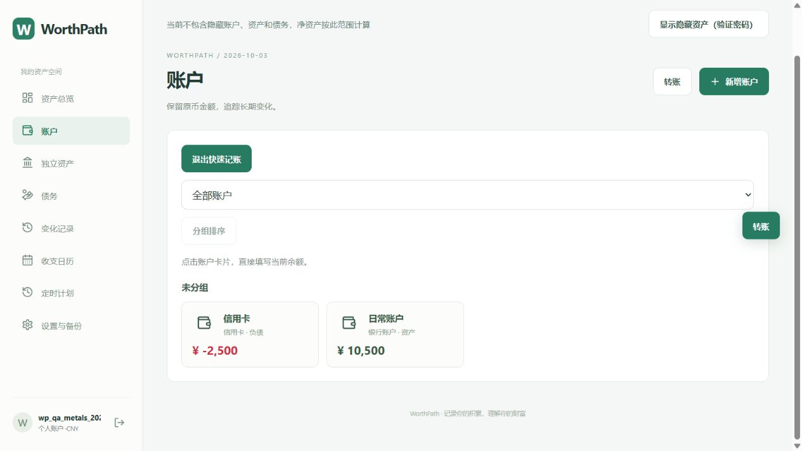Click the logout arrow icon
Viewport: 802px width, 451px height.
pyautogui.click(x=119, y=422)
